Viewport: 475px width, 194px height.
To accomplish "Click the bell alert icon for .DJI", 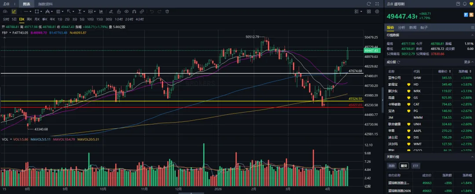I will 465,4.
